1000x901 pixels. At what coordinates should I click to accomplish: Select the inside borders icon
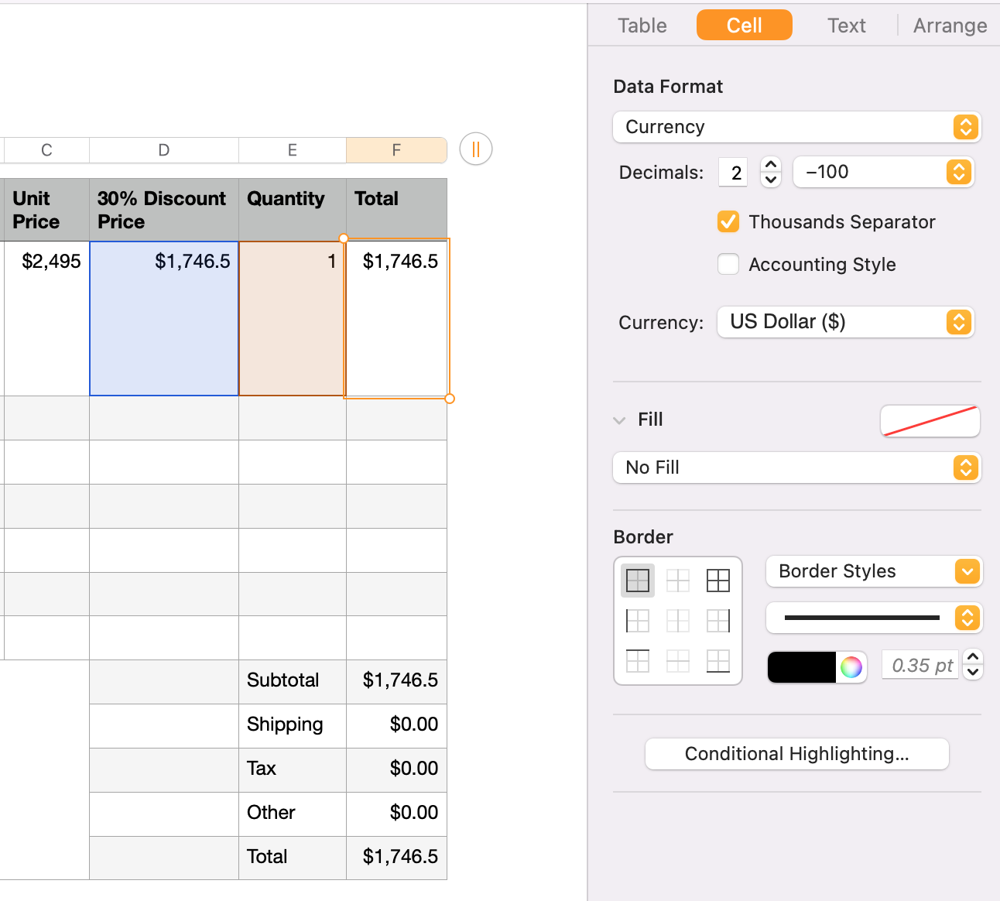pyautogui.click(x=678, y=581)
